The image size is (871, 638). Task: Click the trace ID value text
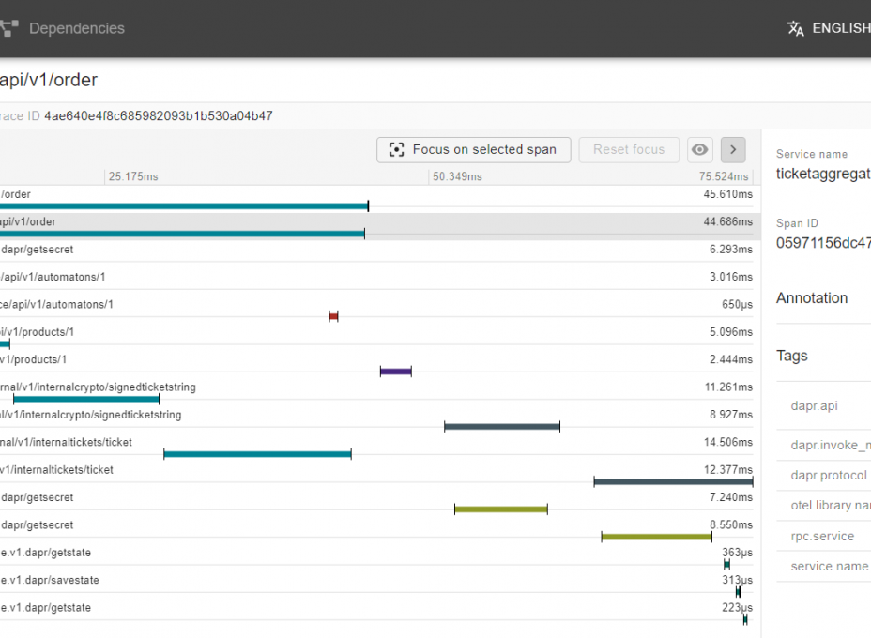(159, 116)
